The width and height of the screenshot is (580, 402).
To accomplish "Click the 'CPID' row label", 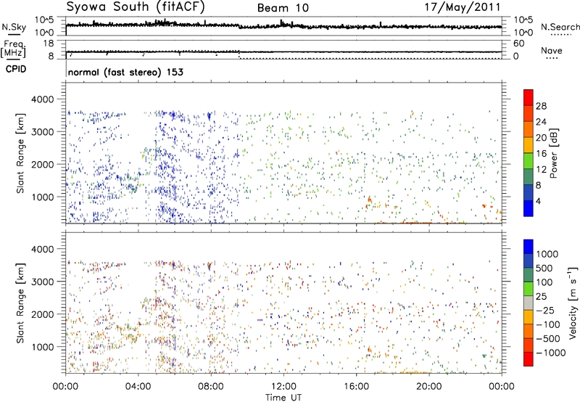I will (x=16, y=69).
